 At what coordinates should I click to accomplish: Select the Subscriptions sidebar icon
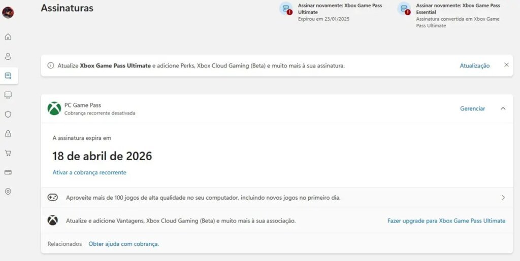[8, 76]
